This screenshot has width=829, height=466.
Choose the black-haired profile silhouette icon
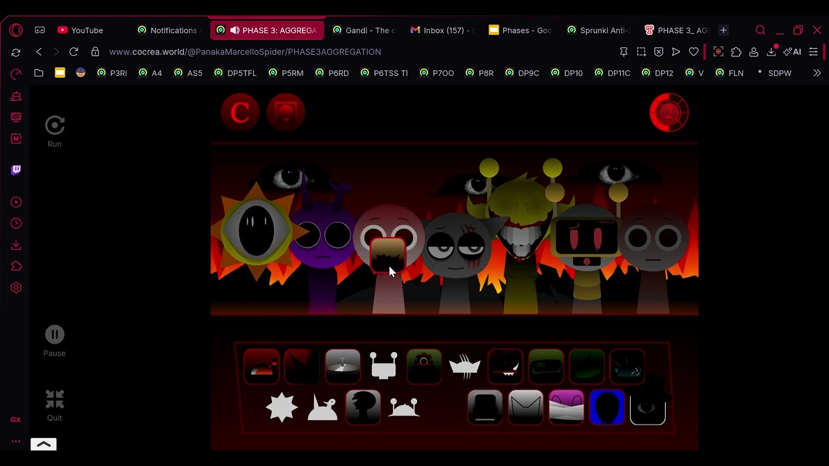click(363, 408)
